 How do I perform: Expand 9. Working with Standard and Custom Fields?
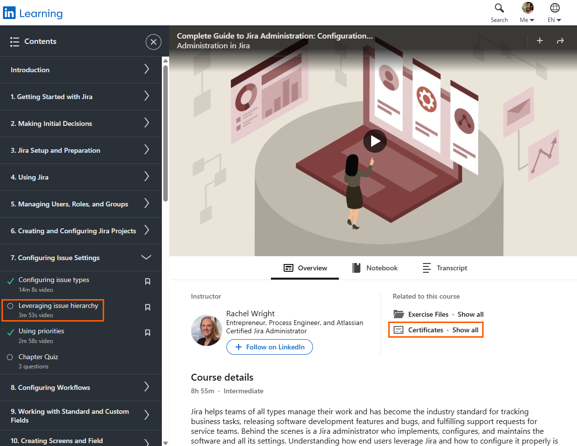coord(81,416)
